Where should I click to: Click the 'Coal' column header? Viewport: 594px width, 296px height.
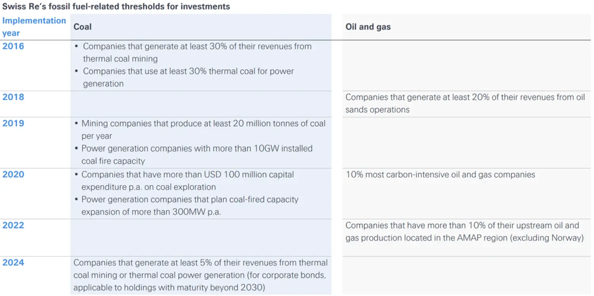pyautogui.click(x=82, y=27)
